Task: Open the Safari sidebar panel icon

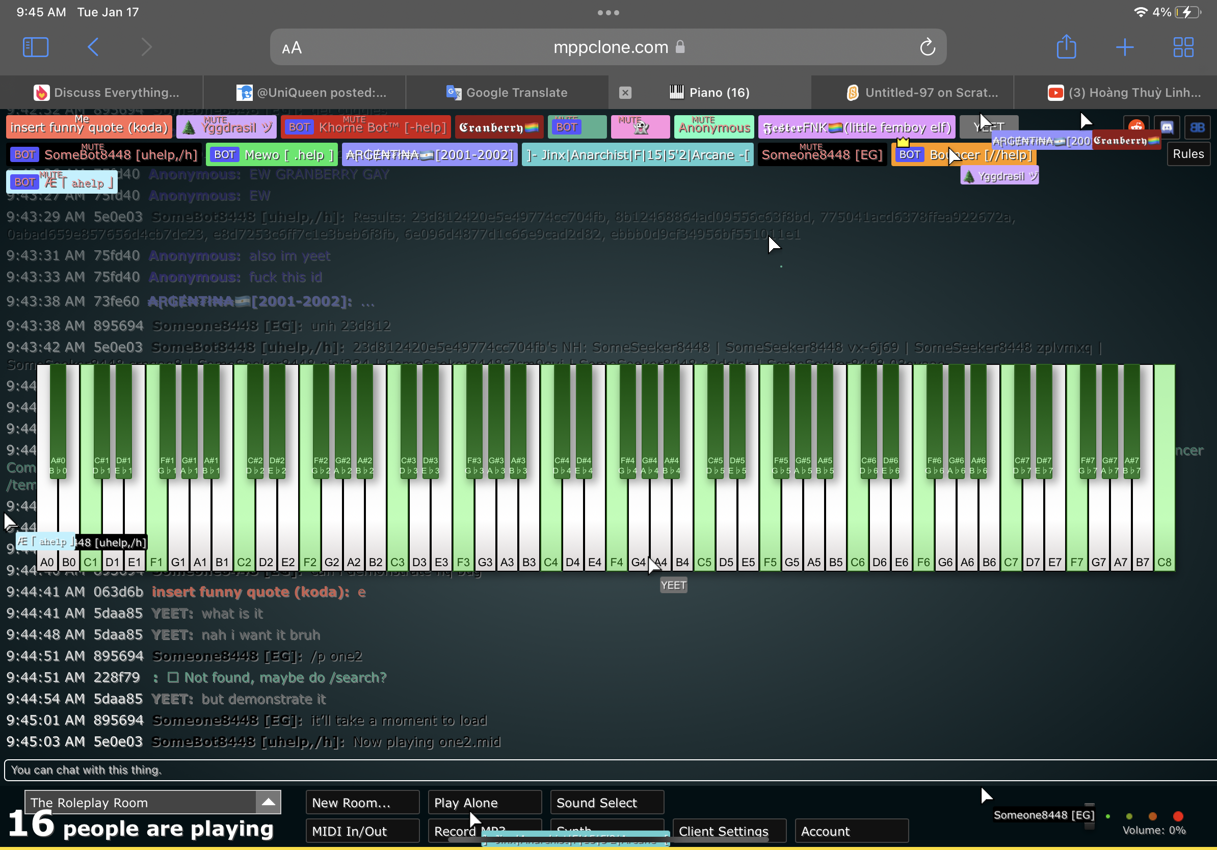Action: coord(36,47)
